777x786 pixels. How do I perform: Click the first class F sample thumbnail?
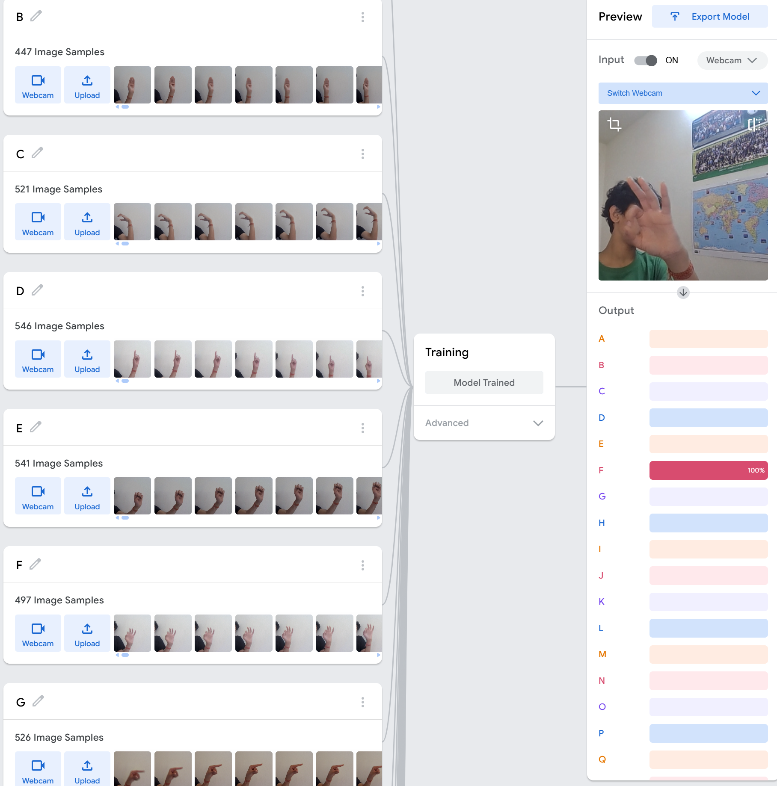132,633
